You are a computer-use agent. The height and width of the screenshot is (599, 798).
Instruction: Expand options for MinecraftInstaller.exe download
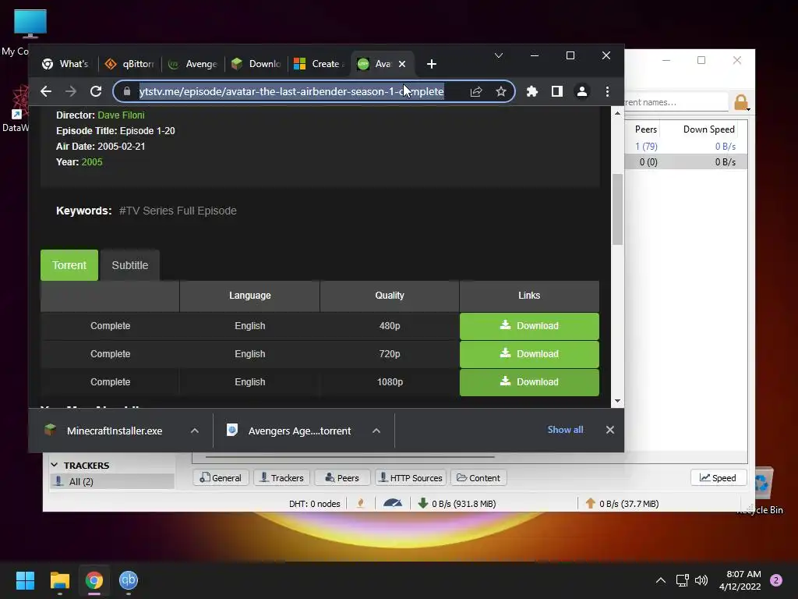click(194, 431)
